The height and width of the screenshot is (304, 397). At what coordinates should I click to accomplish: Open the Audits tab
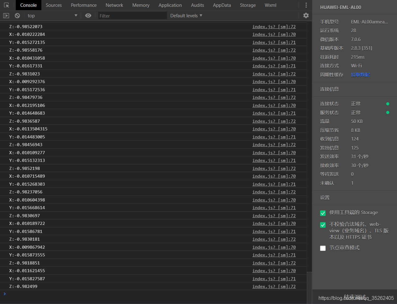pos(197,5)
